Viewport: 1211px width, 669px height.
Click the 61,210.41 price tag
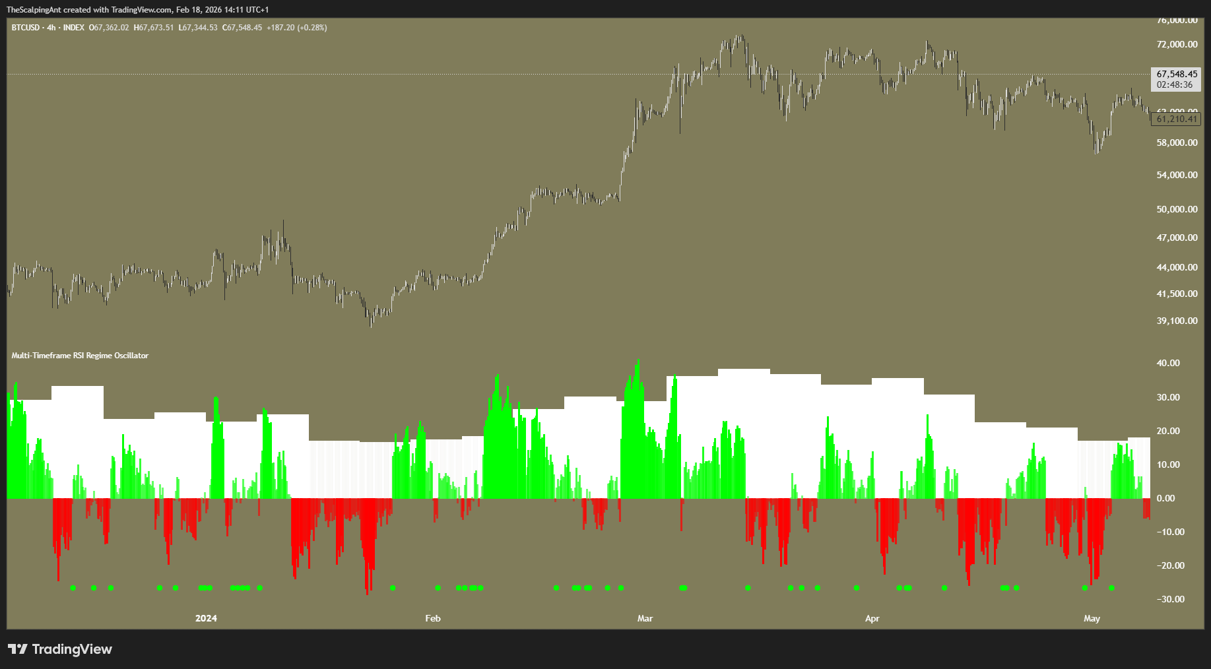(1177, 119)
